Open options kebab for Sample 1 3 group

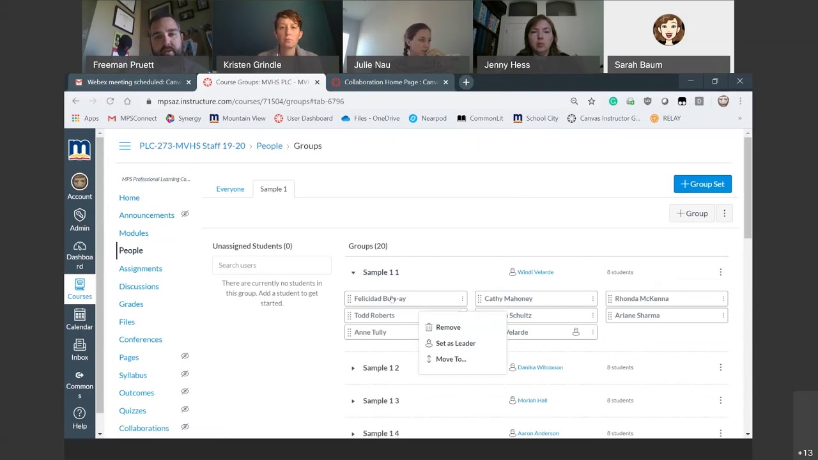(720, 400)
